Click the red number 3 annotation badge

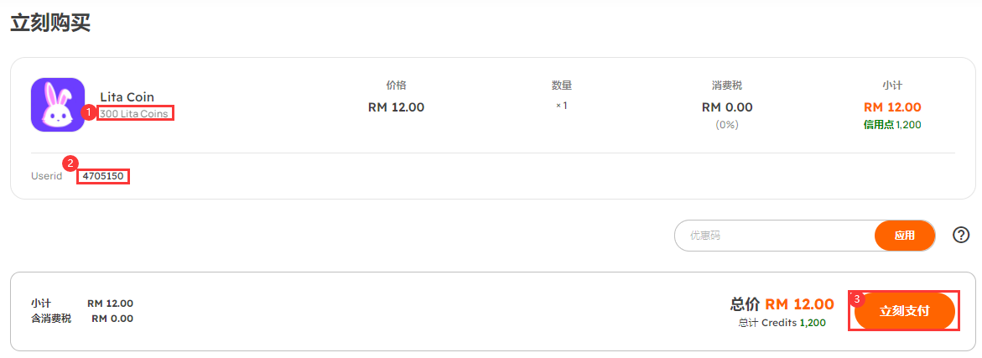[857, 299]
